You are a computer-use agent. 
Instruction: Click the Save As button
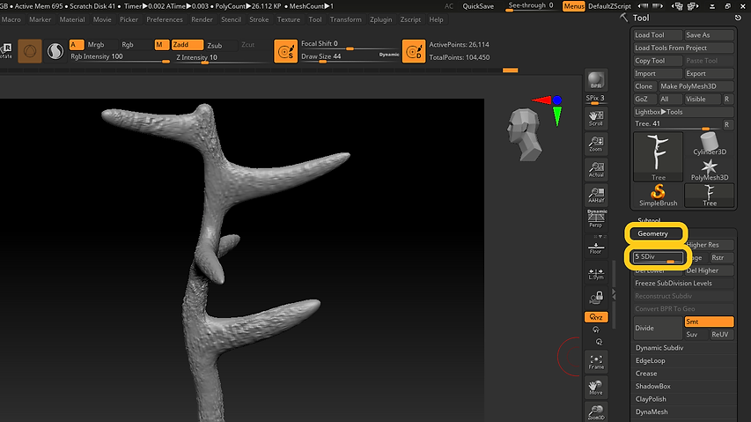pyautogui.click(x=709, y=35)
